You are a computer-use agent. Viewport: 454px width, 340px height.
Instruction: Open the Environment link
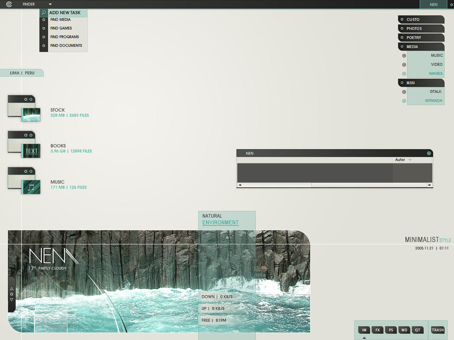coord(220,223)
